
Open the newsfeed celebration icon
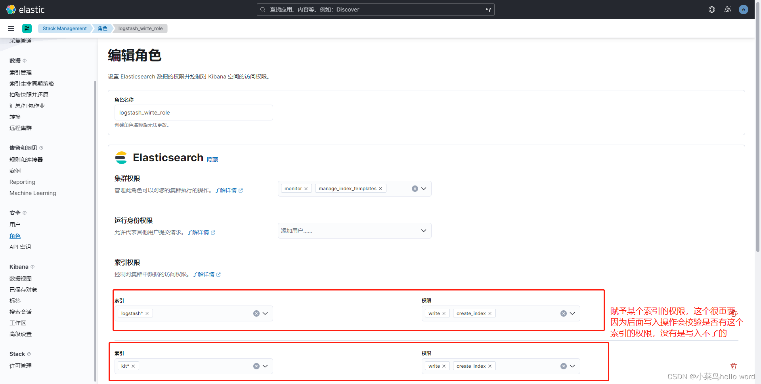728,10
